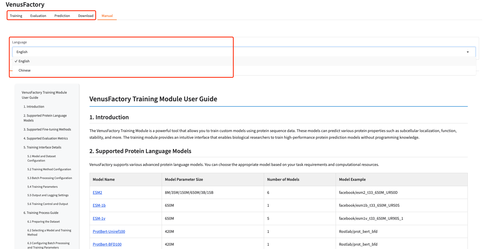Image resolution: width=486 pixels, height=249 pixels.
Task: Click the VenusFactory app title
Action: point(25,5)
